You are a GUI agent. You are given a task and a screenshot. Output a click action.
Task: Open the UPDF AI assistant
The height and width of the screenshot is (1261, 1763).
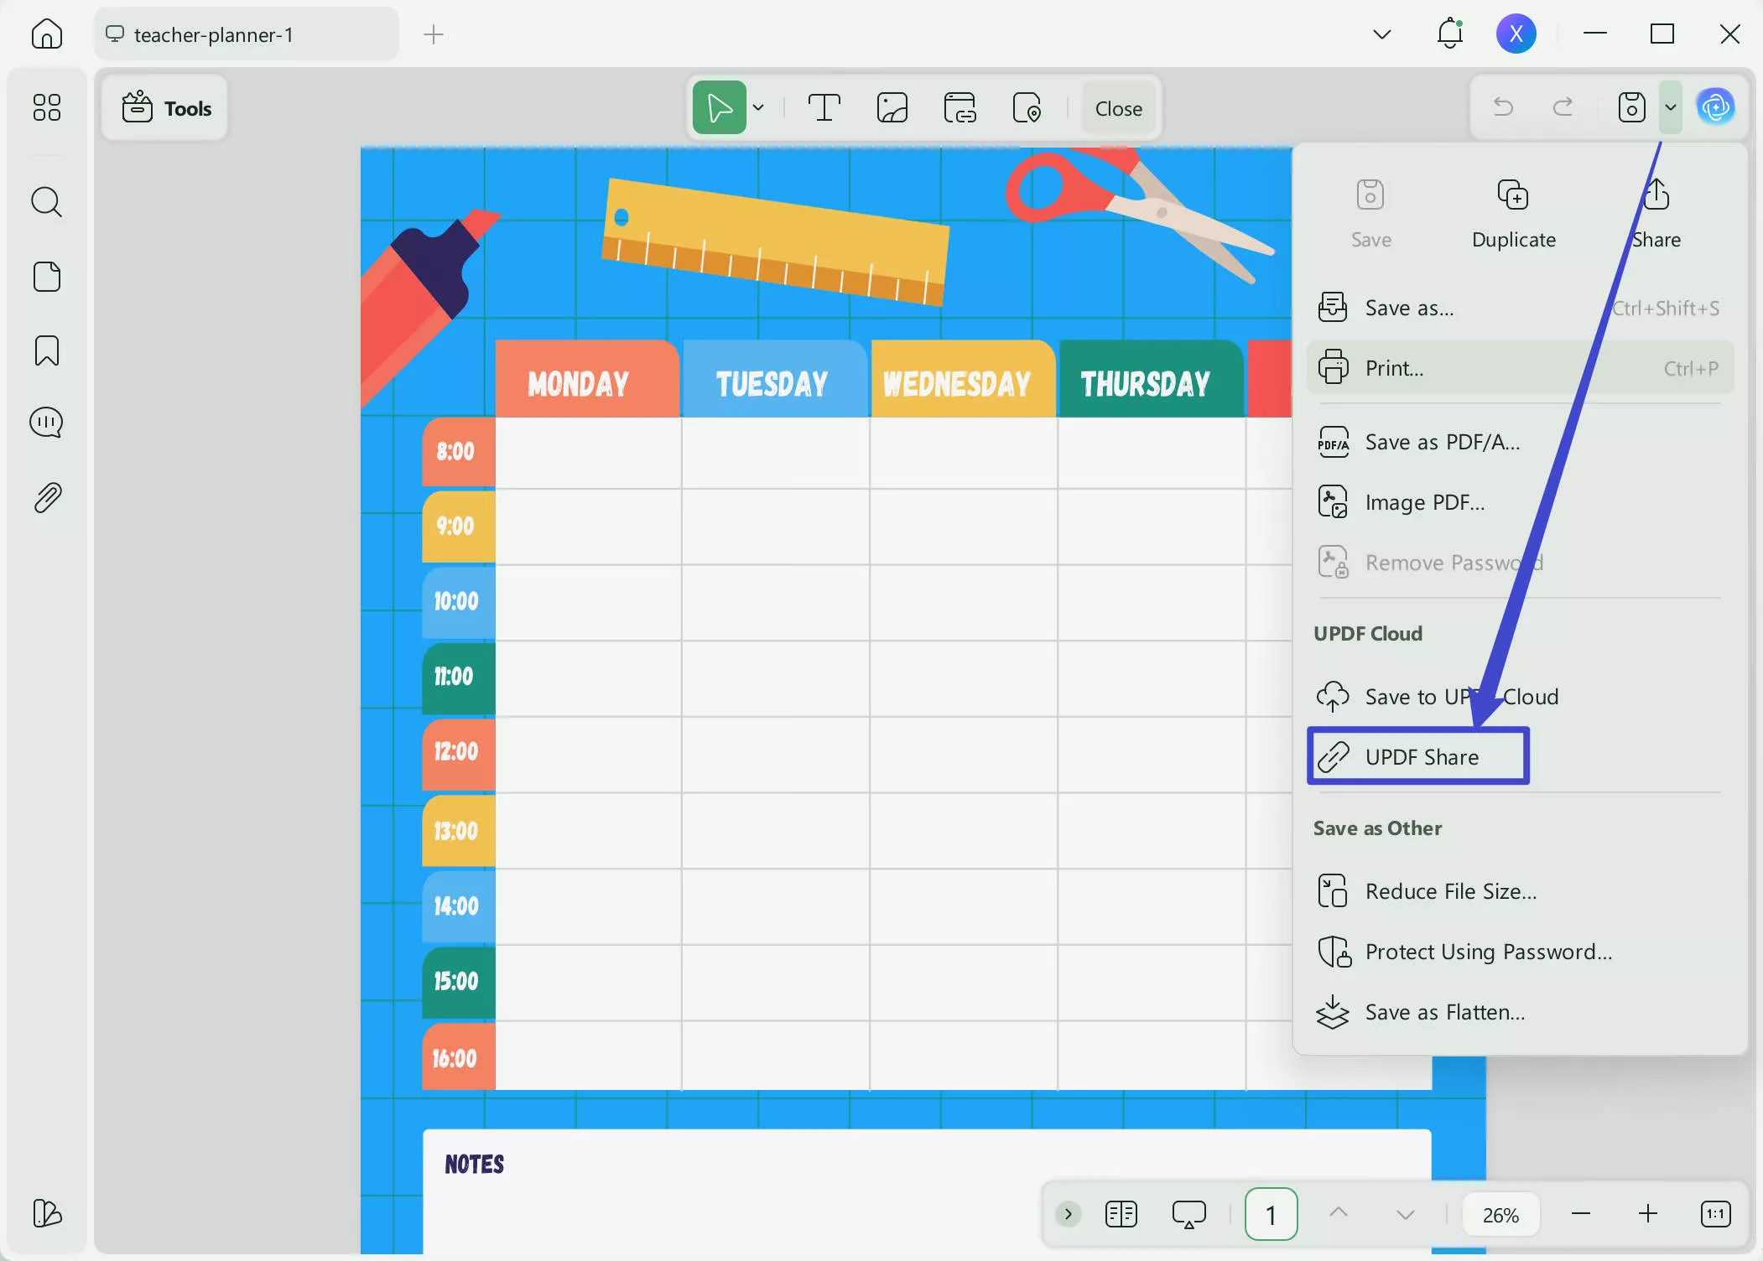click(x=1716, y=106)
